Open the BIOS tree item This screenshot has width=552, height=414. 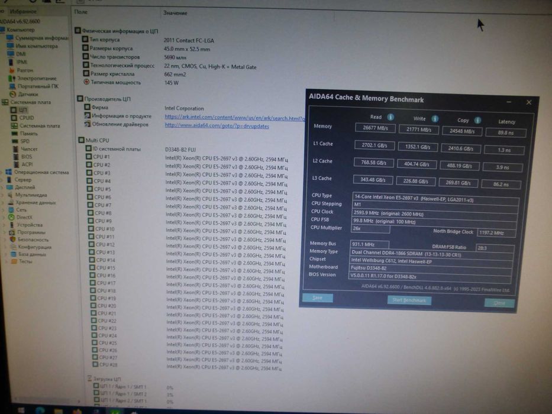pyautogui.click(x=22, y=157)
